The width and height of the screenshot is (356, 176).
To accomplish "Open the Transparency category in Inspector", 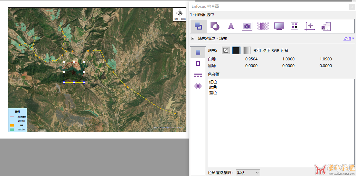I will click(215, 26).
